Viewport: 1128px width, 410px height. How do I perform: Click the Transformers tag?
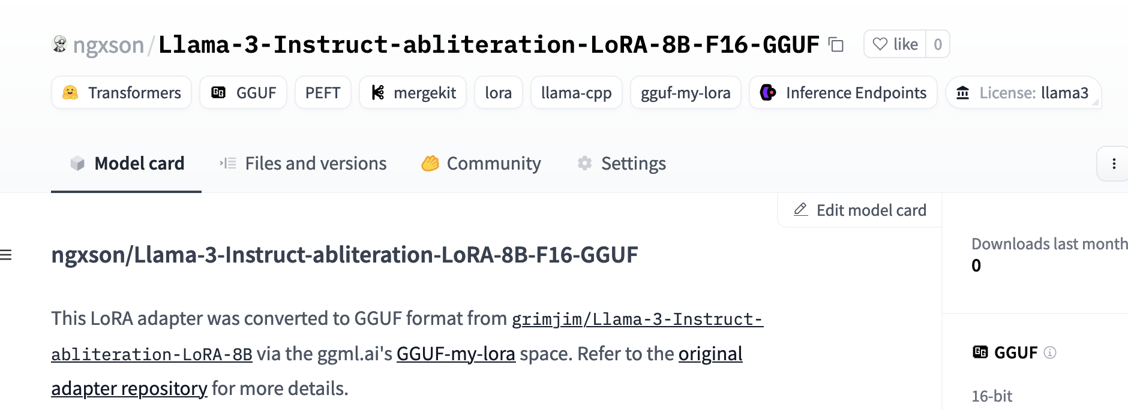122,93
